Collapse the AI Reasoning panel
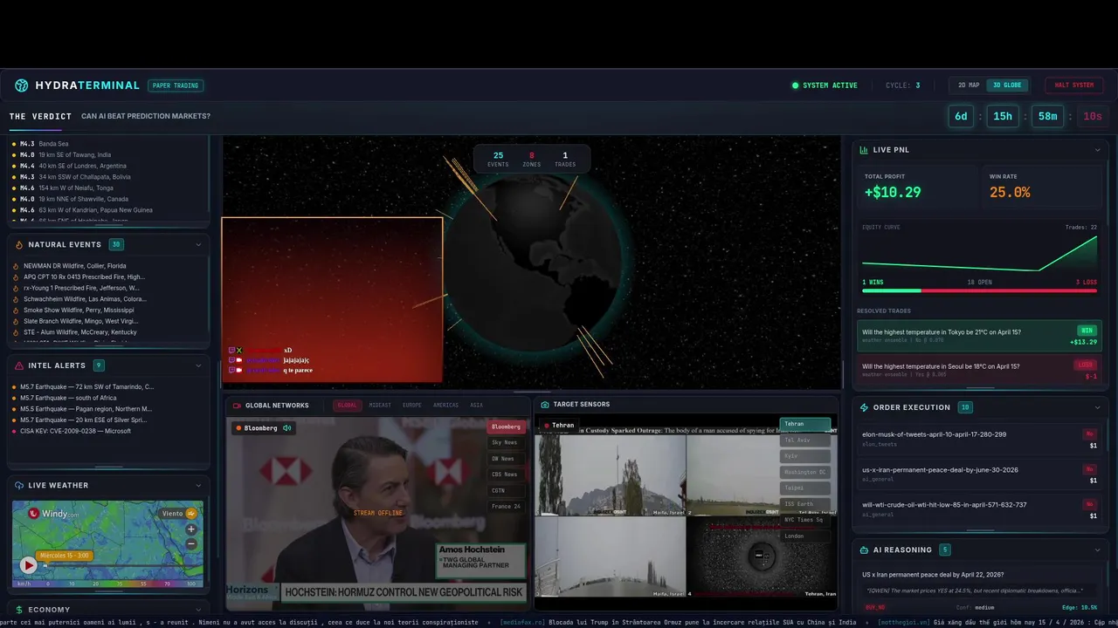 click(1098, 550)
